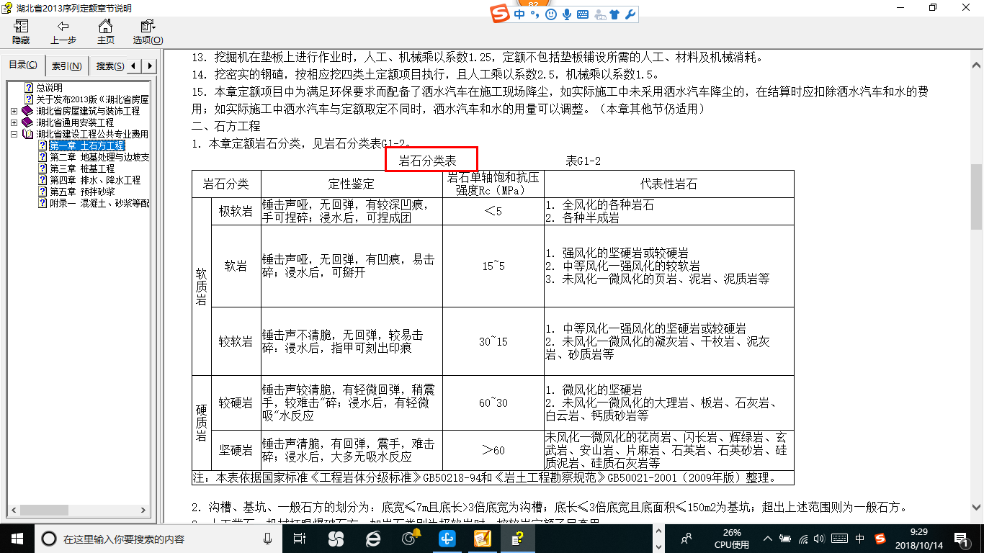Click the 坚硬岩 table cell
Viewport: 984px width, 553px height.
tap(236, 450)
